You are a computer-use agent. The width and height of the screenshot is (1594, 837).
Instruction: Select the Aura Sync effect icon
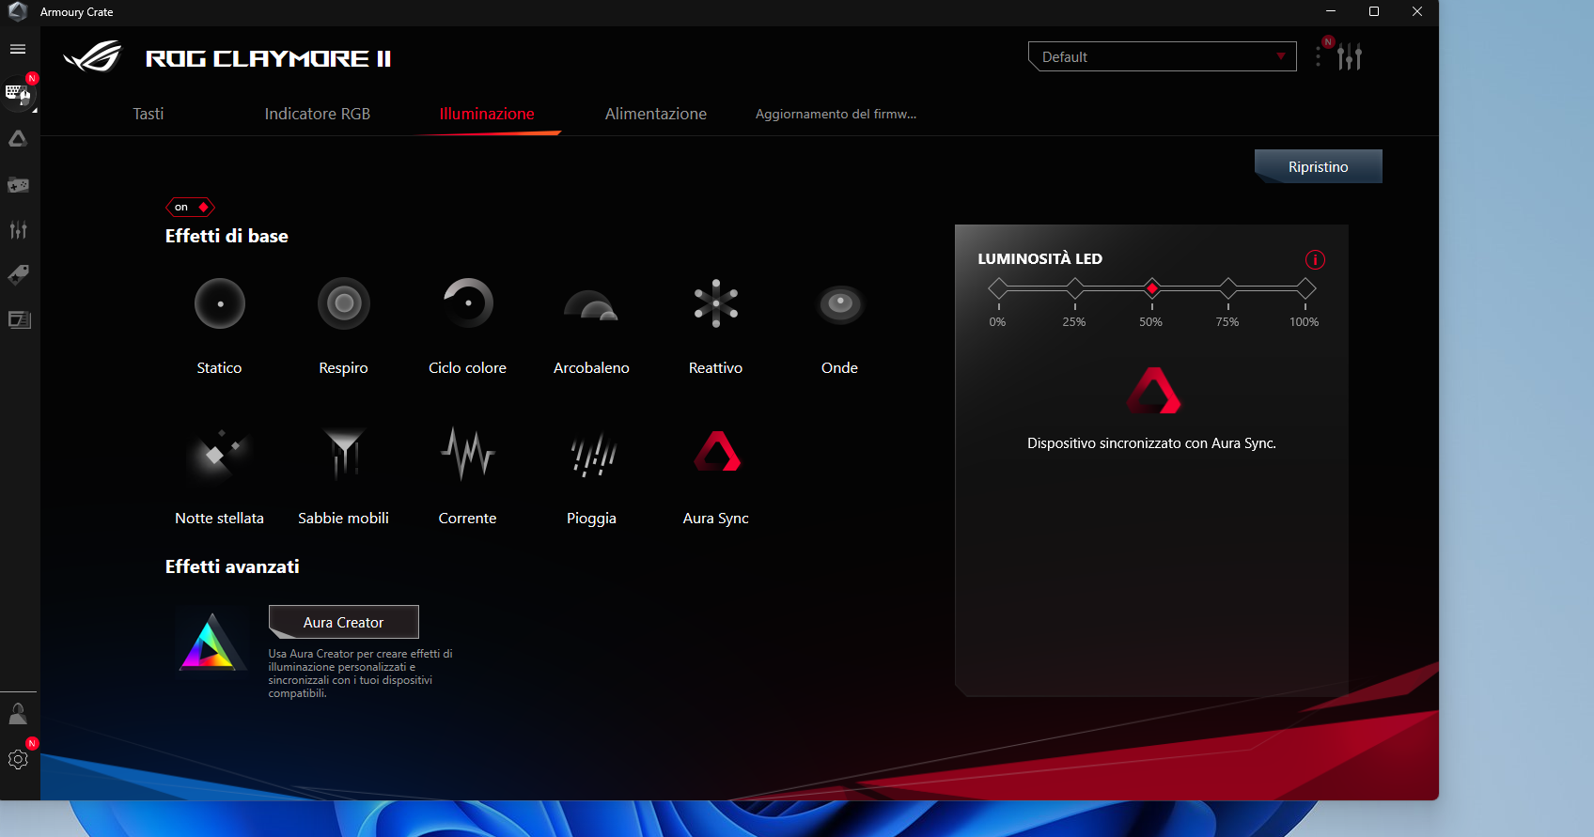717,452
